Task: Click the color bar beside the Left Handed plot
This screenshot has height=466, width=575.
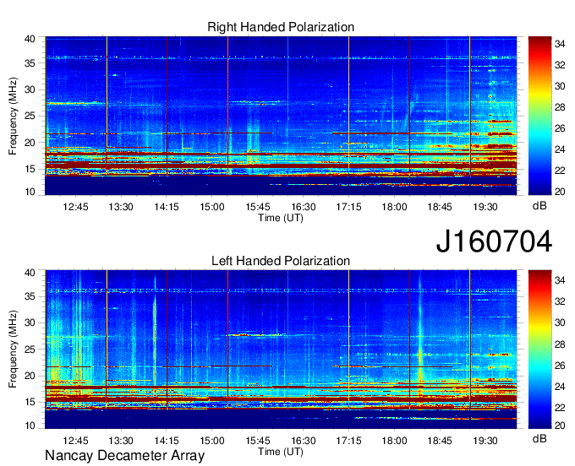Action: click(539, 349)
